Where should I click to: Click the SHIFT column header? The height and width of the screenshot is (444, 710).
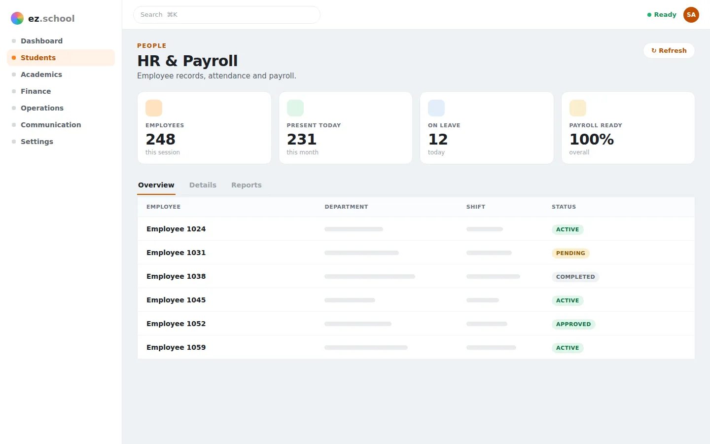[x=476, y=207]
